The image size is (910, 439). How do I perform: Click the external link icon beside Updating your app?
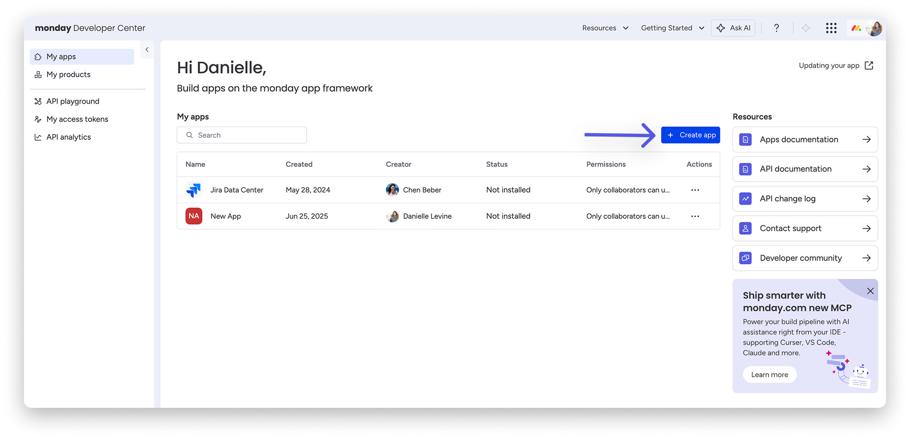click(869, 66)
